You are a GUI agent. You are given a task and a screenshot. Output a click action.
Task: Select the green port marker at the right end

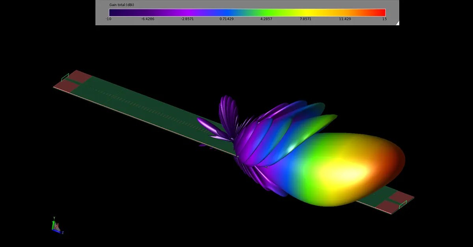pos(403,204)
